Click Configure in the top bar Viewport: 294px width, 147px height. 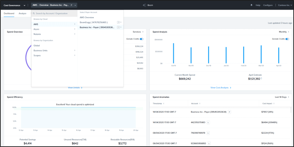(x=268, y=5)
